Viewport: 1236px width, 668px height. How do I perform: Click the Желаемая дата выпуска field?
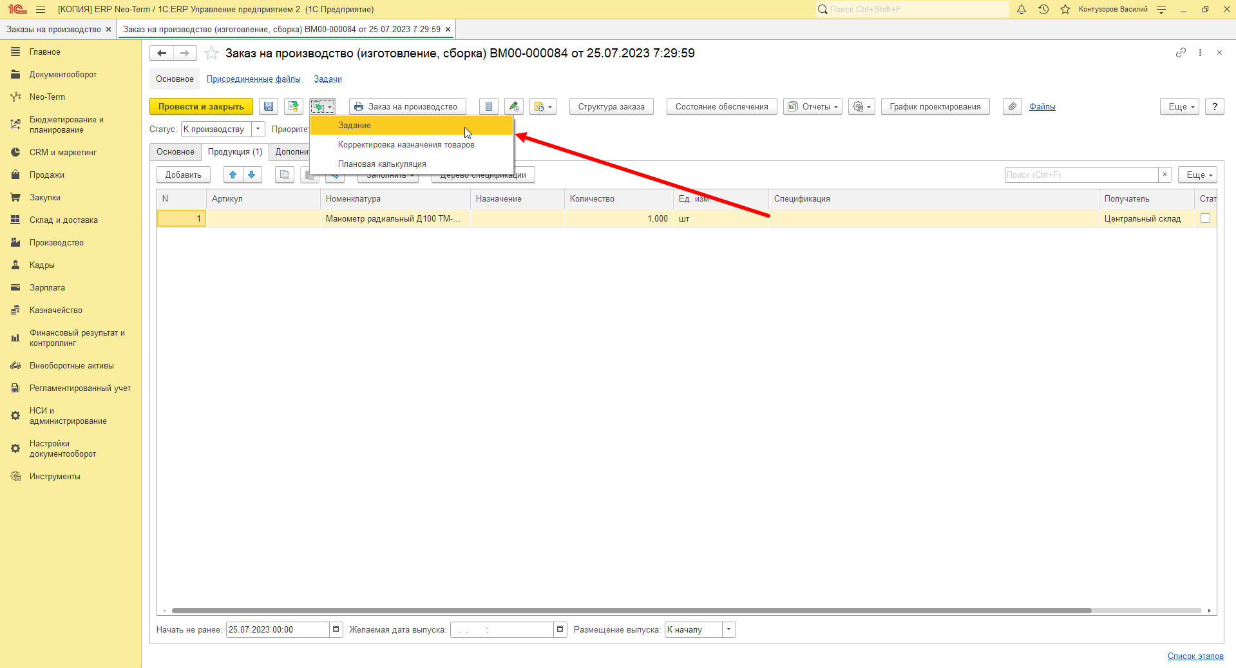pyautogui.click(x=502, y=630)
